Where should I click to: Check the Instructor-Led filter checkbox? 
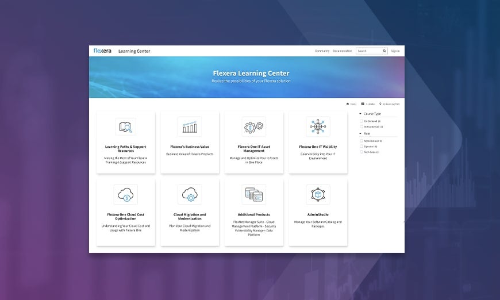361,126
